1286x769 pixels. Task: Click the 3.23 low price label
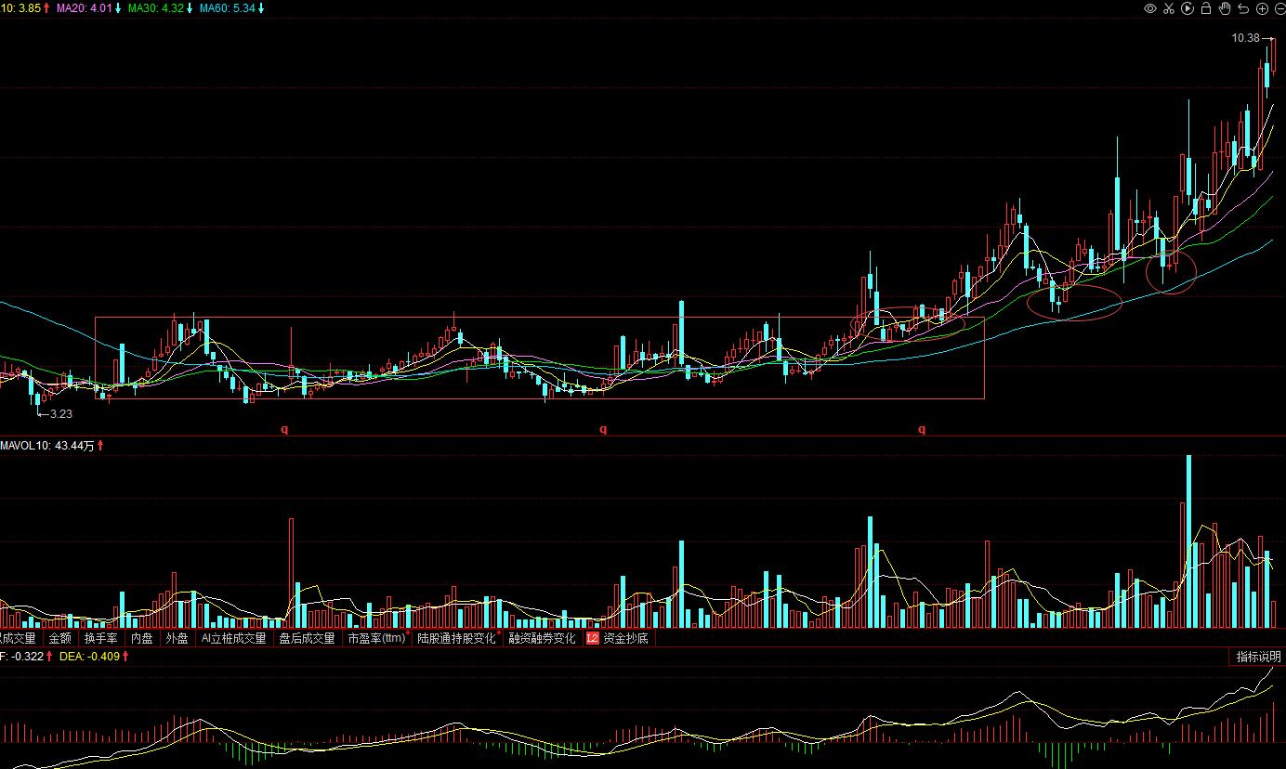coord(60,414)
